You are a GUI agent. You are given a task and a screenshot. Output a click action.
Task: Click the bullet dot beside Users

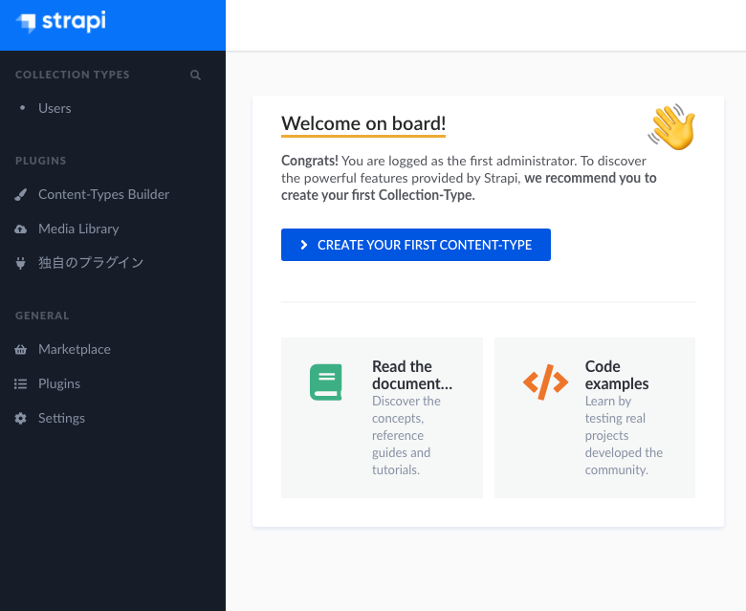click(x=22, y=108)
